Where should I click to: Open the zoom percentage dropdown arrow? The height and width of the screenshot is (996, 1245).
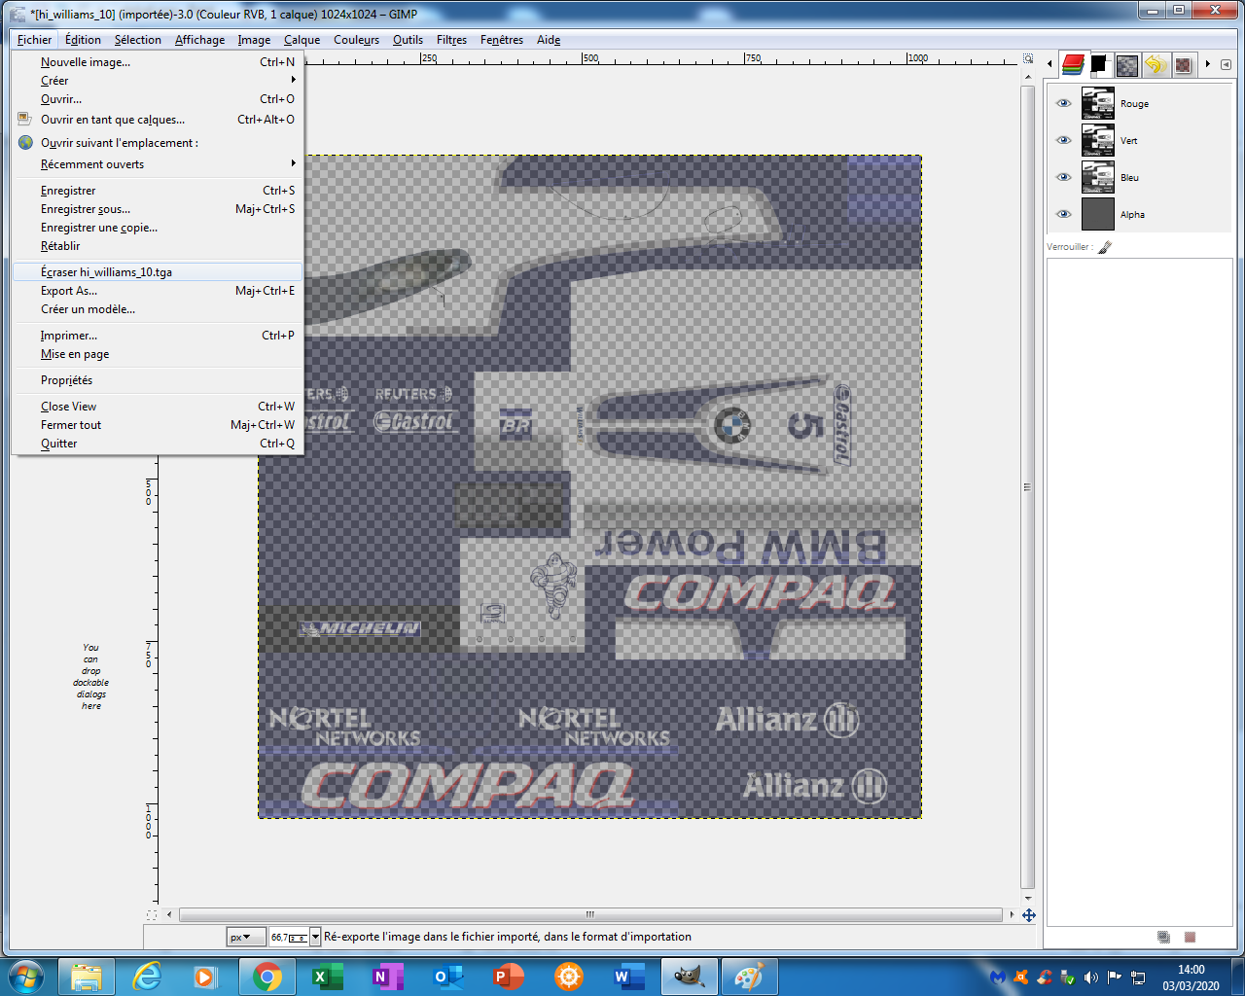point(315,937)
